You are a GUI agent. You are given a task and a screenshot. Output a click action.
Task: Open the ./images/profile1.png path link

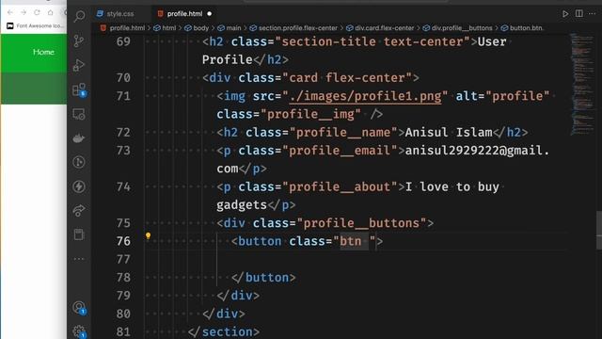point(365,96)
